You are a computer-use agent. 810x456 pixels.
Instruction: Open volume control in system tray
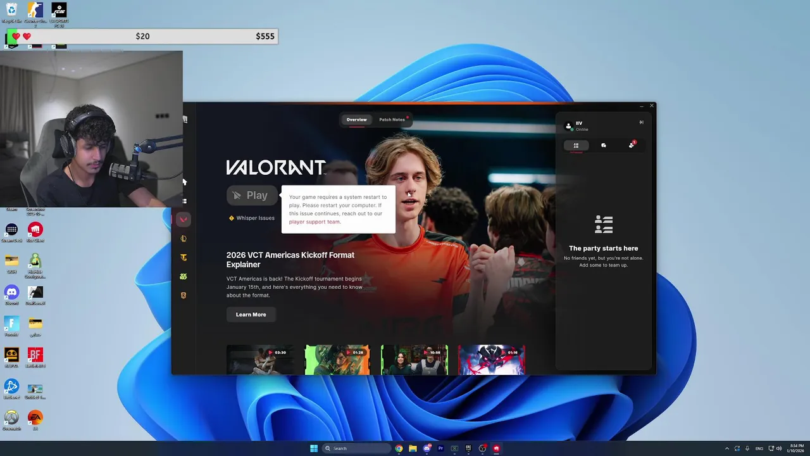778,448
